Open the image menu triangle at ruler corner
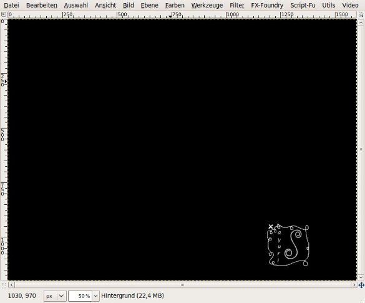Viewport: 365px width, 303px height. pyautogui.click(x=4, y=14)
